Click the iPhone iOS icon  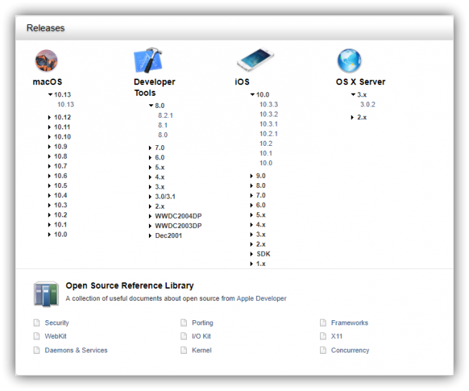point(255,59)
